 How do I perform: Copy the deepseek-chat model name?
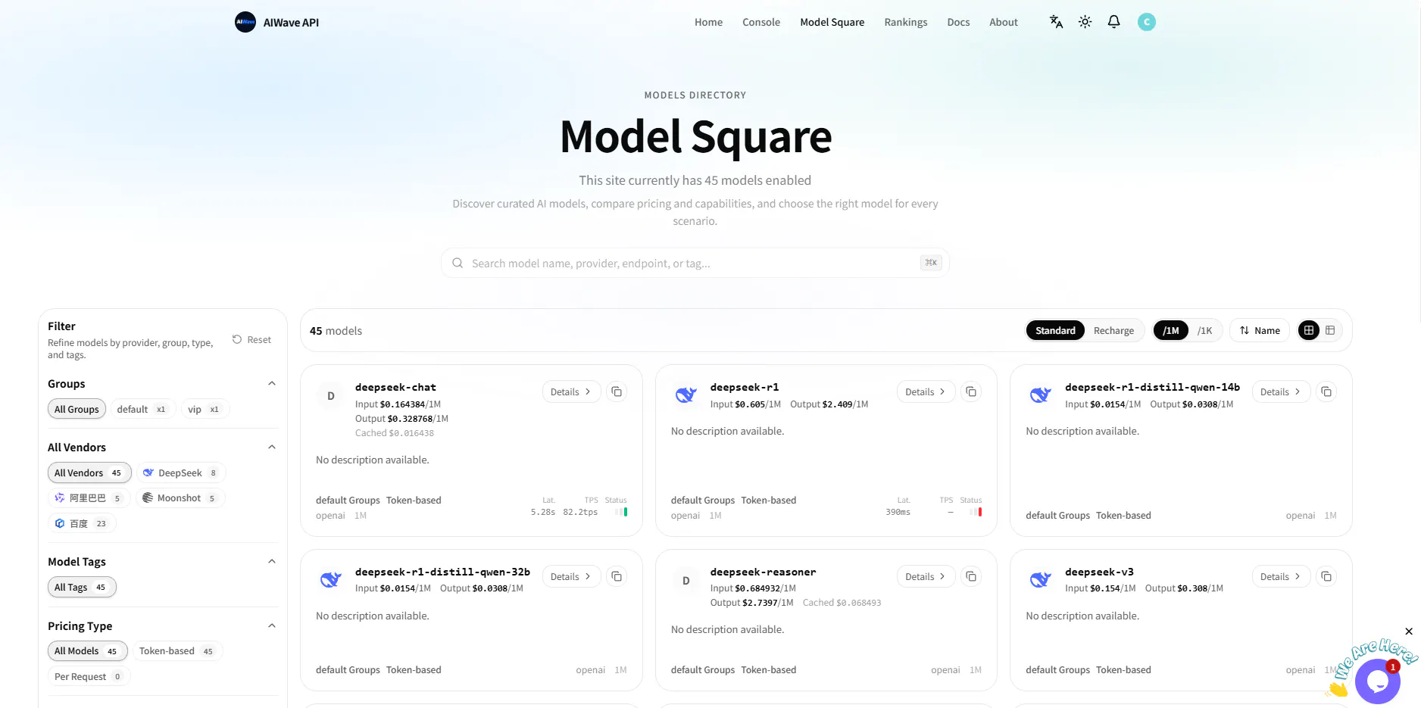(617, 391)
